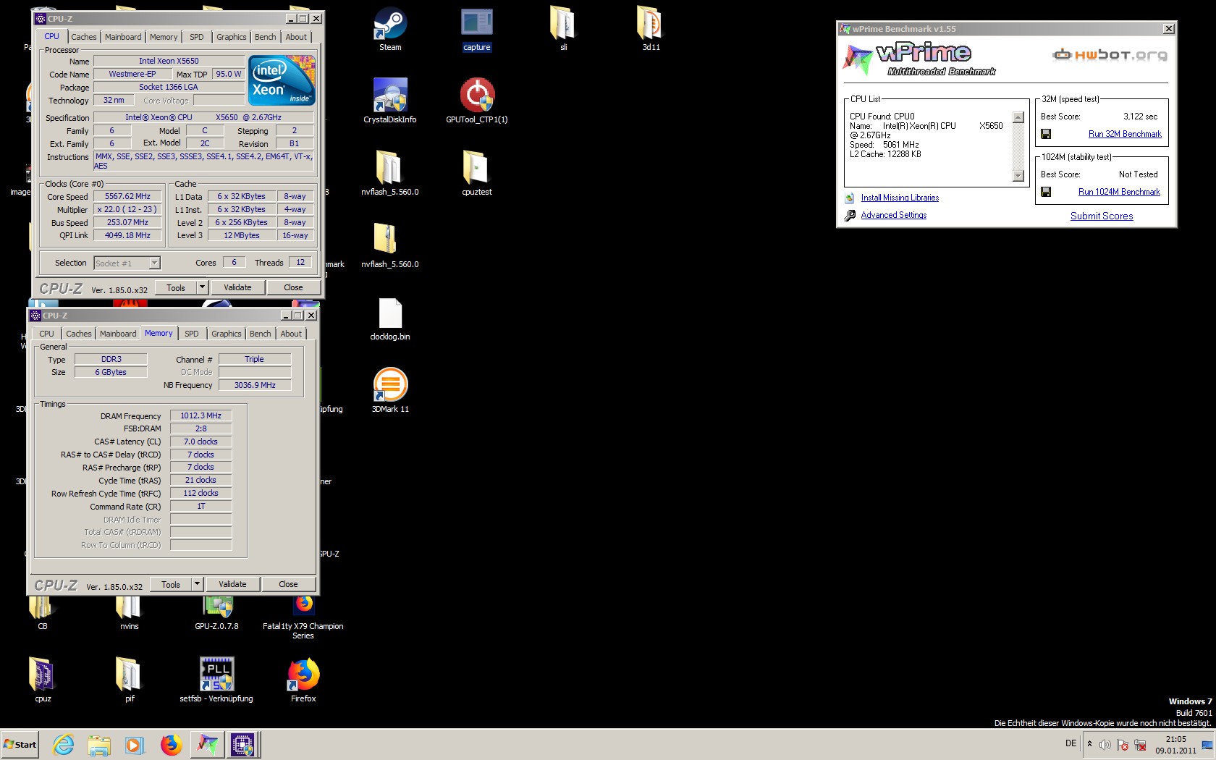1216x760 pixels.
Task: Switch to Mainboard tab in top CPU-Z
Action: (123, 37)
